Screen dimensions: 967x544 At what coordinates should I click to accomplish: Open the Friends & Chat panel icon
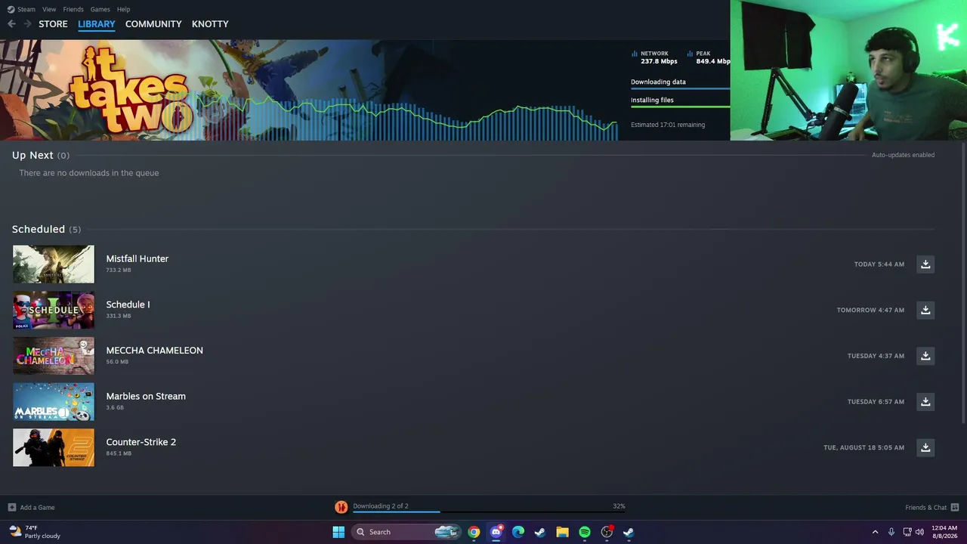tap(955, 507)
